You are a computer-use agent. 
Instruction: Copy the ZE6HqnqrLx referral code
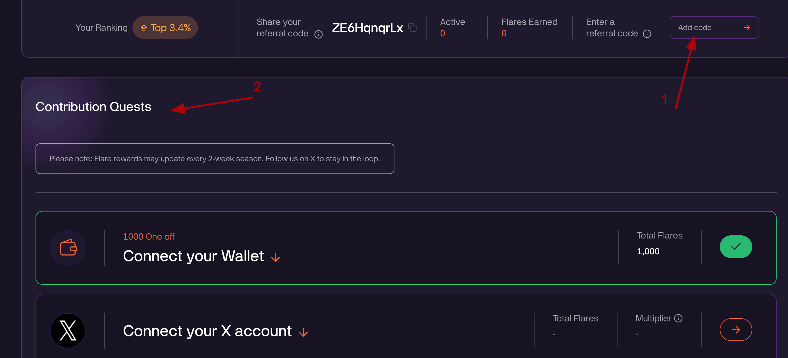tap(412, 28)
